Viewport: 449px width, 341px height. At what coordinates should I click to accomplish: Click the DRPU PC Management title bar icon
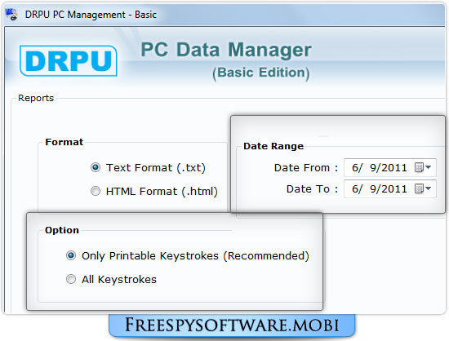pyautogui.click(x=11, y=15)
